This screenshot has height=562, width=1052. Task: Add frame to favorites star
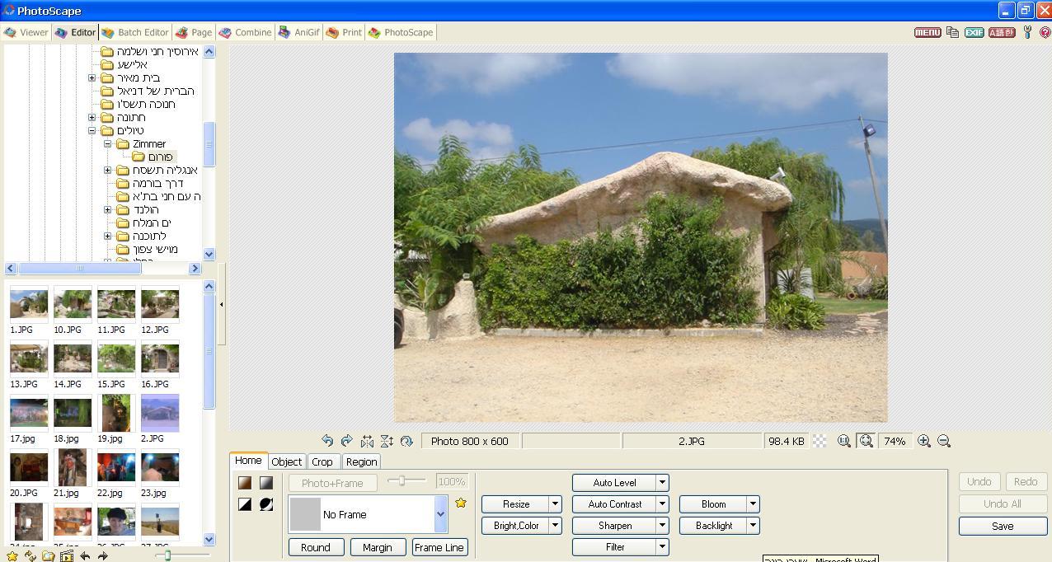click(461, 503)
